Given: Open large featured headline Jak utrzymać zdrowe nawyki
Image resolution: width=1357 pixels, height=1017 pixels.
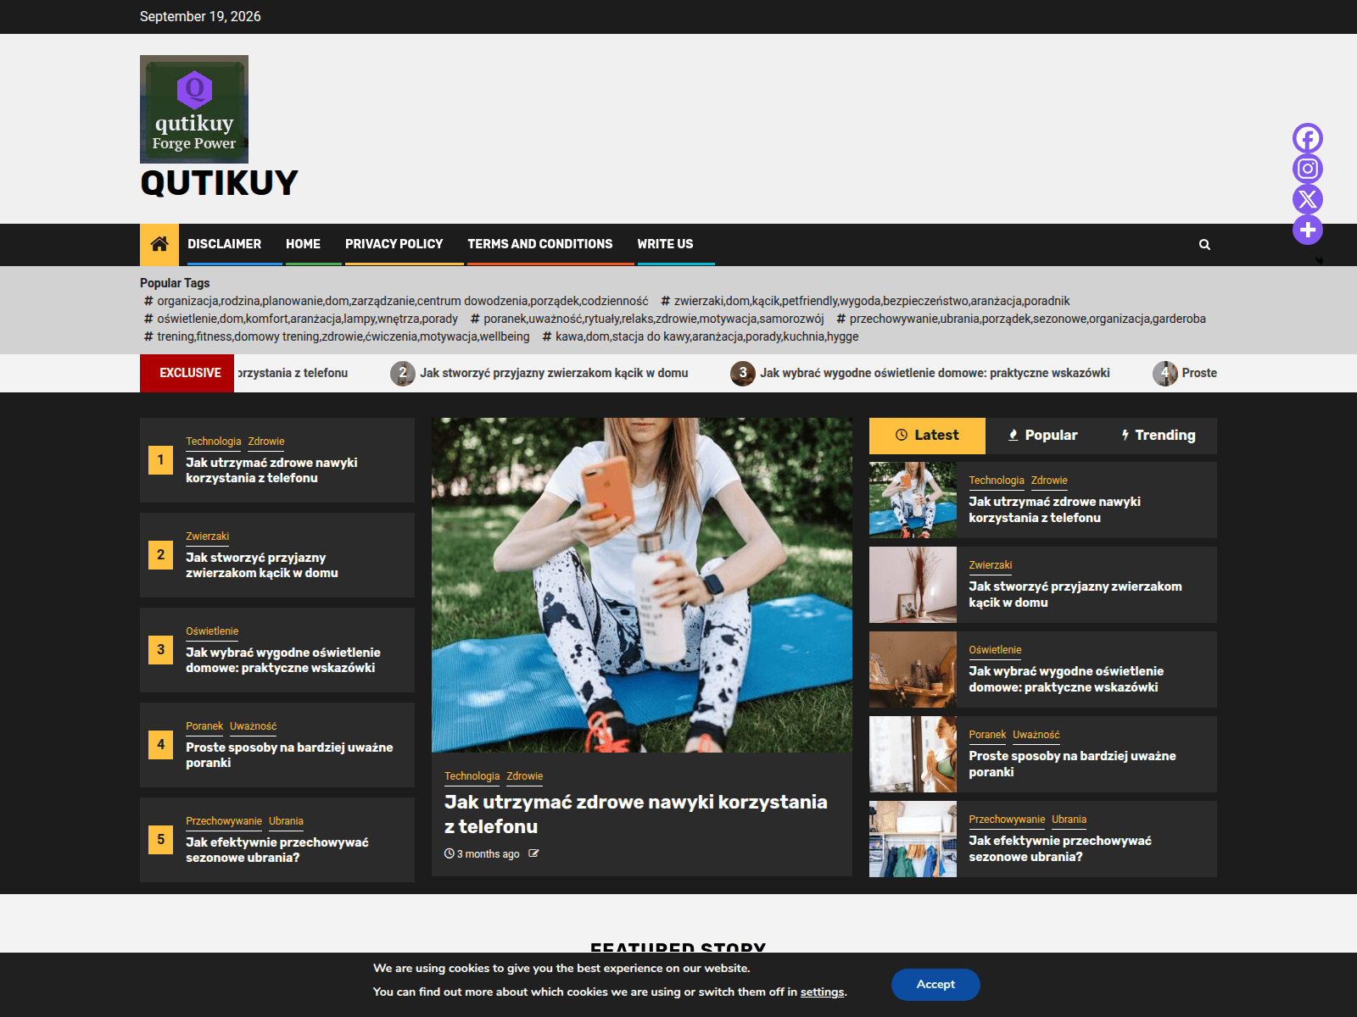Looking at the screenshot, I should coord(636,814).
